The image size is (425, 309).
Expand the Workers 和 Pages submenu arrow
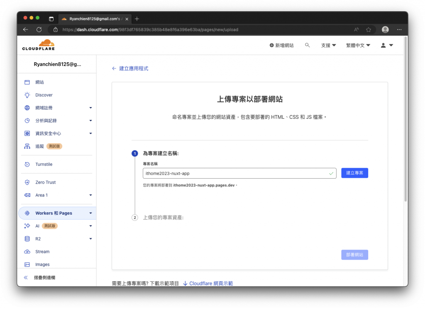[x=90, y=213]
